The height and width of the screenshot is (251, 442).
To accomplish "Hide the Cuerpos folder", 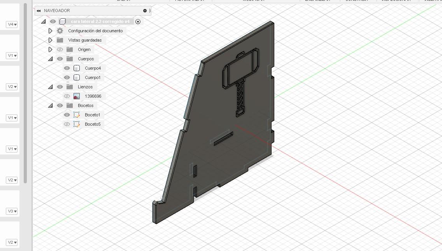I will click(x=60, y=59).
